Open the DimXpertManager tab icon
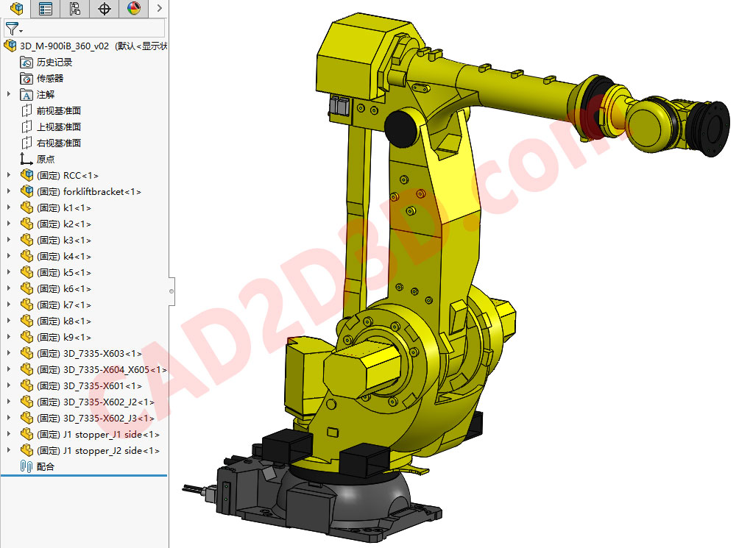 tap(104, 9)
